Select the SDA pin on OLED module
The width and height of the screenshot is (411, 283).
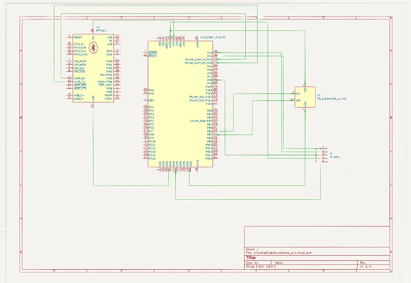coord(298,101)
